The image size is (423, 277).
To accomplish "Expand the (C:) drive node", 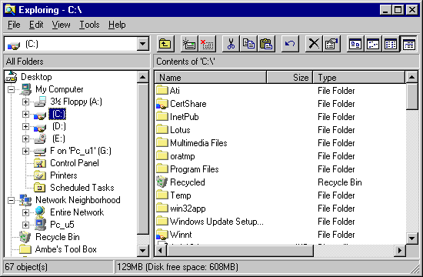I will pyautogui.click(x=25, y=114).
